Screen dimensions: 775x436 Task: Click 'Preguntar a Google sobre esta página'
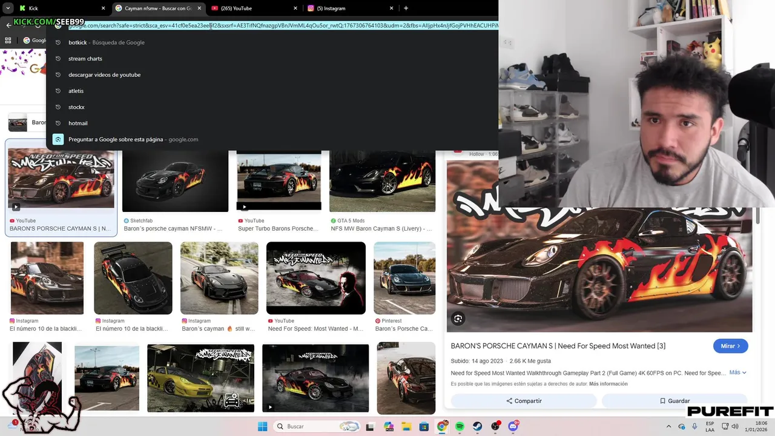(x=272, y=139)
